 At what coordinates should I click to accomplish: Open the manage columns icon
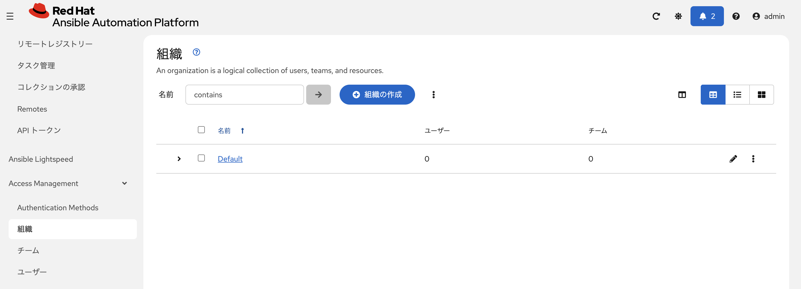(x=682, y=95)
